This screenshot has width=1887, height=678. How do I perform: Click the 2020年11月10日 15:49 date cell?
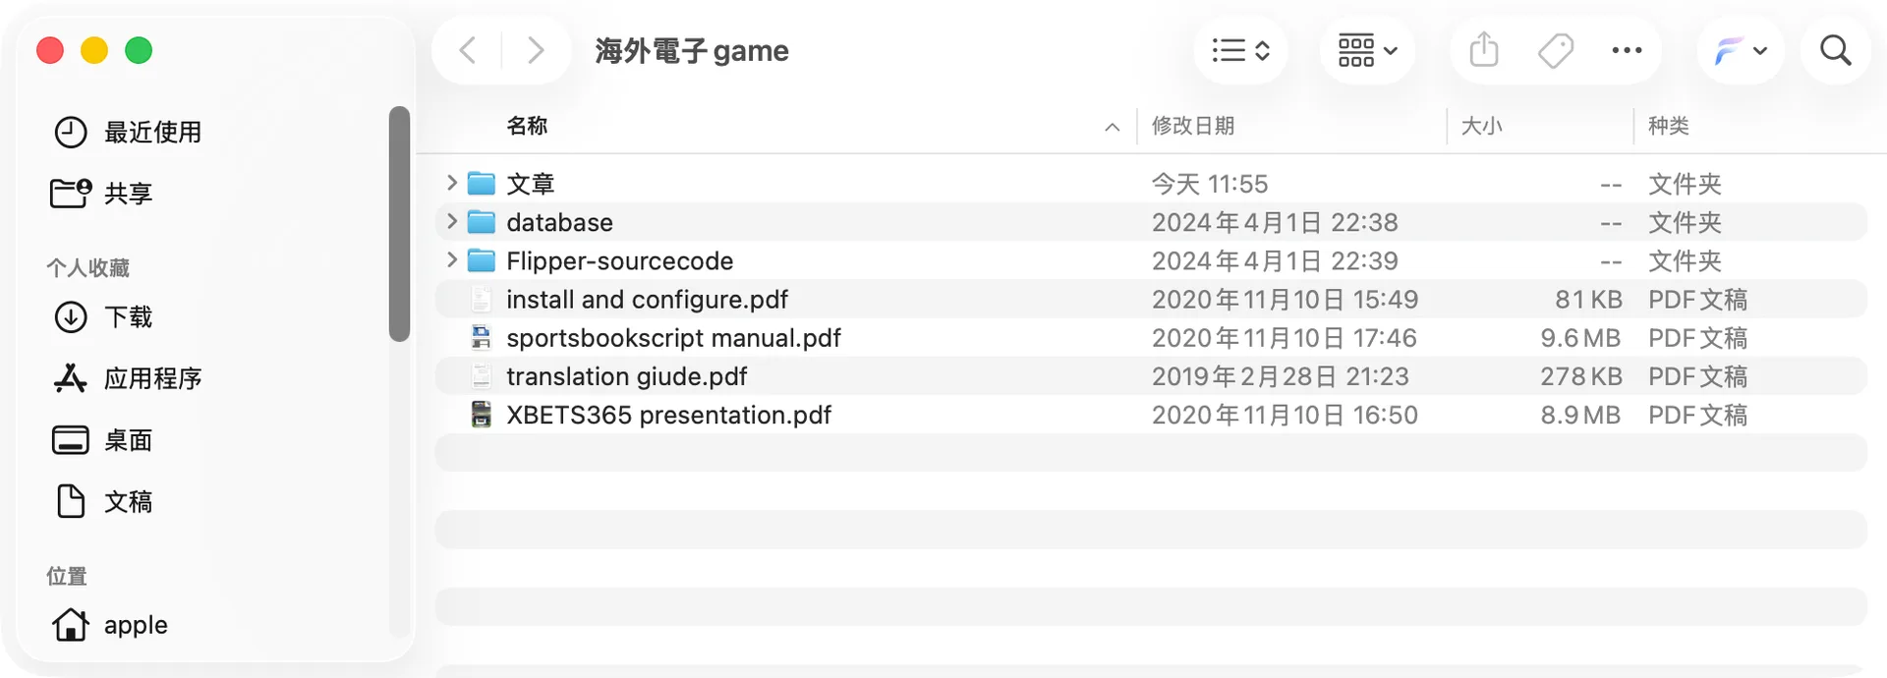pyautogui.click(x=1285, y=299)
